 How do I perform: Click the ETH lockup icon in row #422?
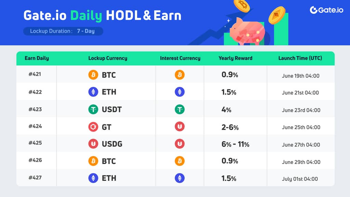[x=93, y=92]
